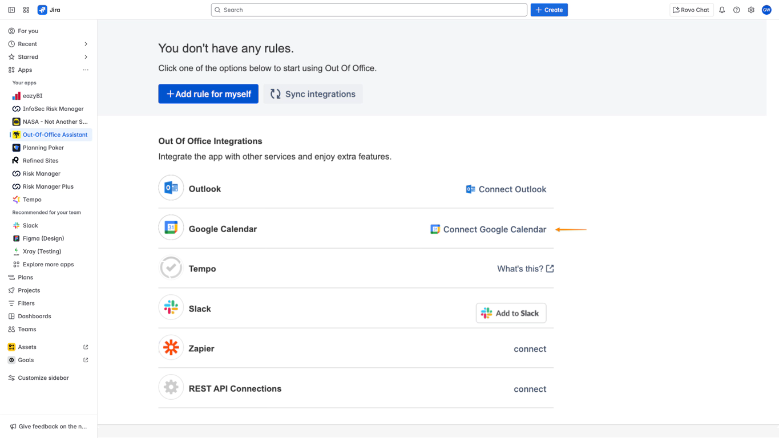Screen dimensions: 779x438
Task: Open the notifications bell icon
Action: point(722,10)
